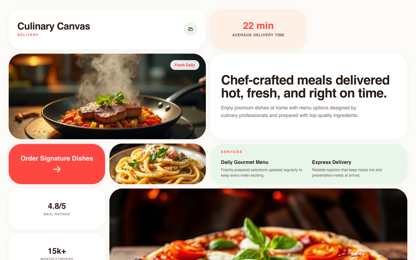Click the 4.8/5 meal ratings card

tap(57, 209)
